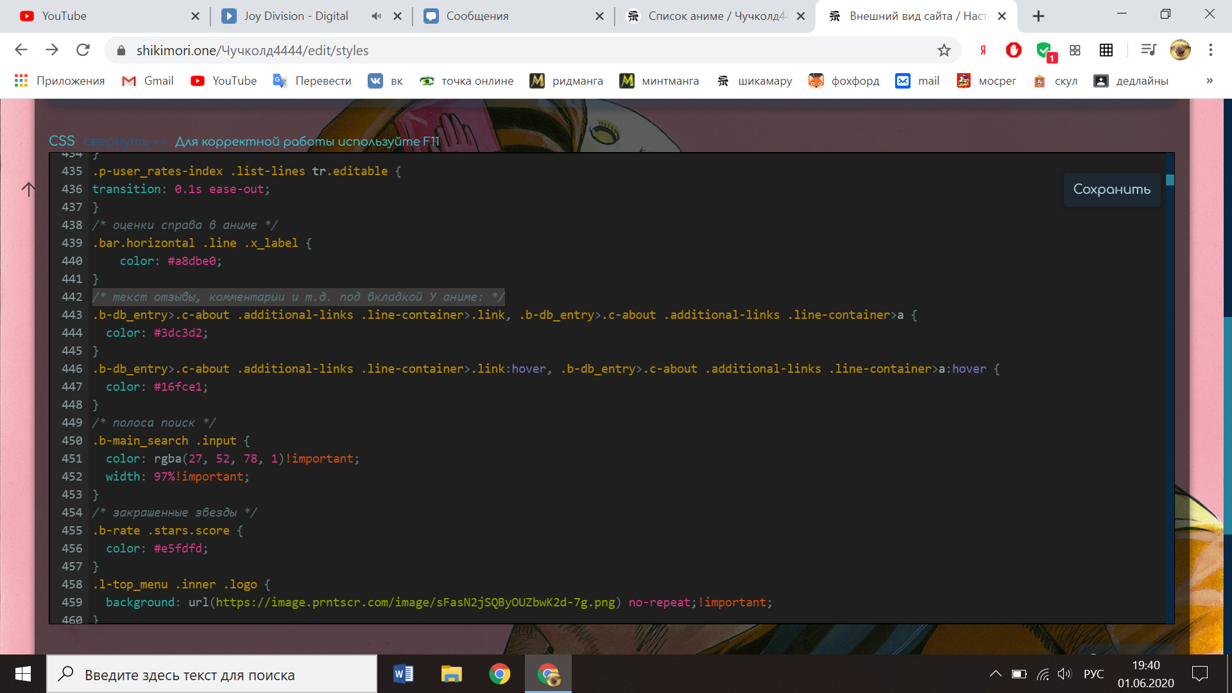Screen dimensions: 1232x693
Task: Expand the hidden bookmarks chevron
Action: coord(1209,81)
